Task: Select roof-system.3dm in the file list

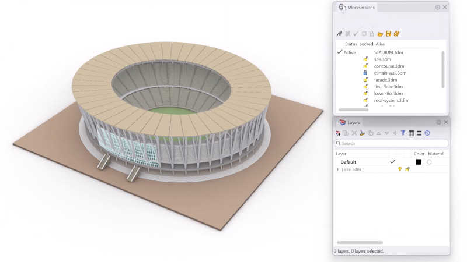Action: click(391, 100)
